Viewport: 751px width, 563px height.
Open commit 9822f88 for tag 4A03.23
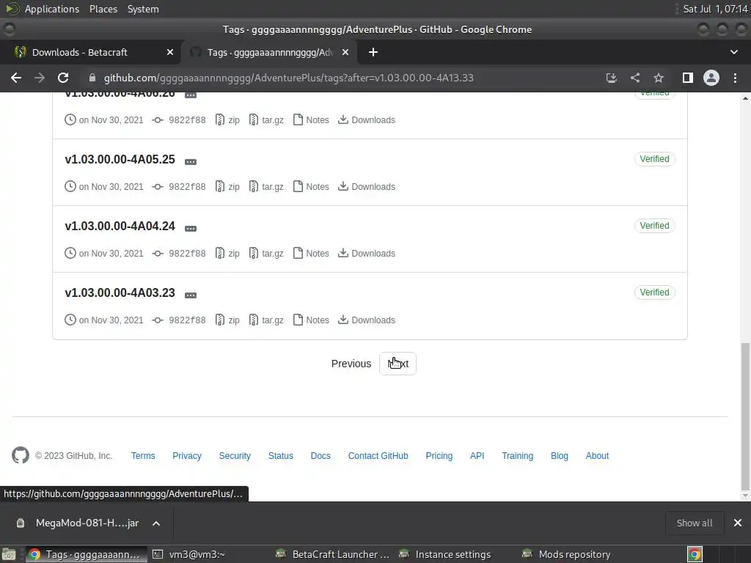tap(179, 320)
